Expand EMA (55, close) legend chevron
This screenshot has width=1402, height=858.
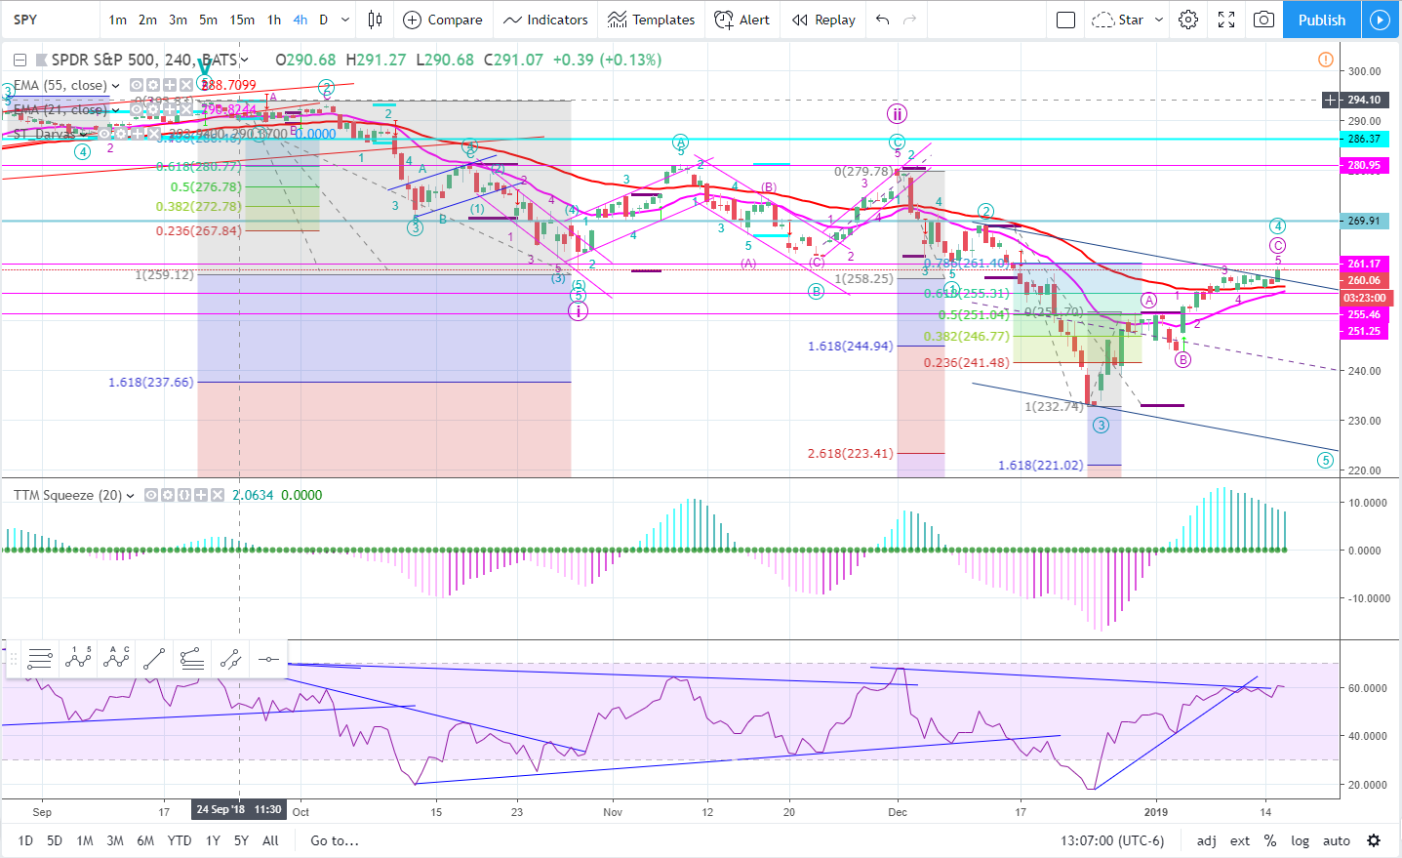[x=116, y=86]
